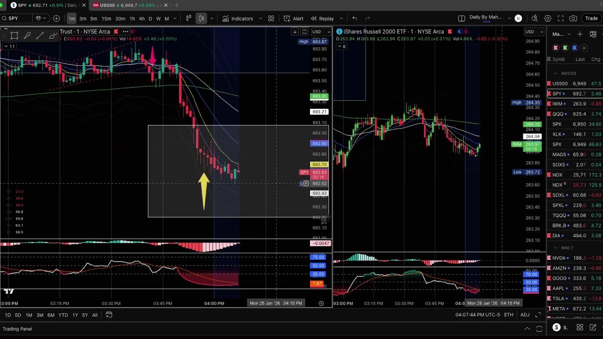Toggle ADJ price adjustment

pyautogui.click(x=525, y=315)
